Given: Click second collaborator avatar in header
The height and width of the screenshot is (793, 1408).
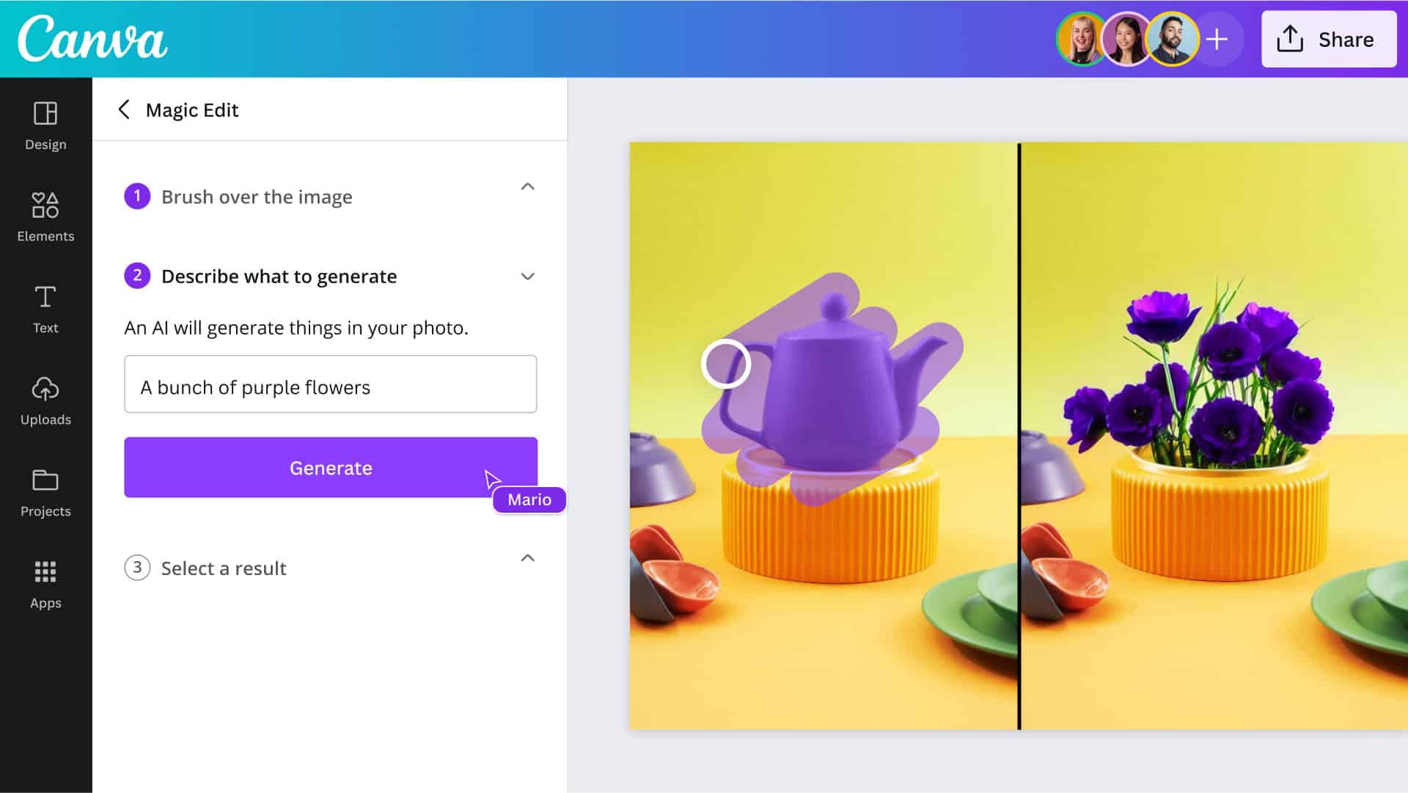Looking at the screenshot, I should (x=1123, y=39).
